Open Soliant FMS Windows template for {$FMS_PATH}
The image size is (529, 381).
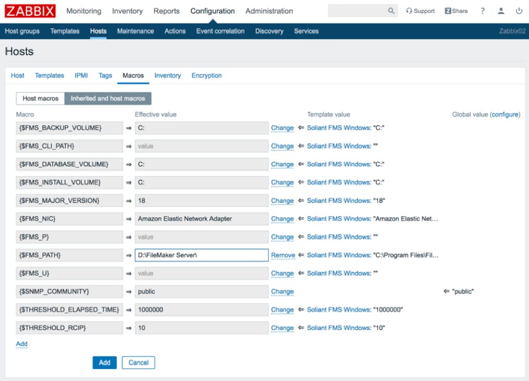(x=339, y=255)
